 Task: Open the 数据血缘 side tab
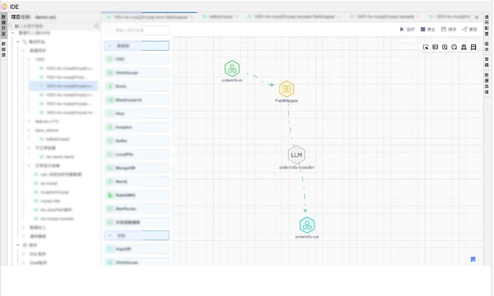click(x=487, y=83)
